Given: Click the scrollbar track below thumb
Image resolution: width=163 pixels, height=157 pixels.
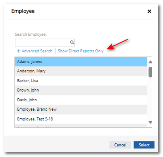Looking at the screenshot, I should pyautogui.click(x=150, y=99).
